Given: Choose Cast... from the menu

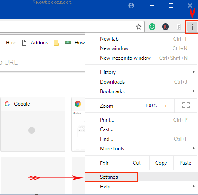Looking at the screenshot, I should 141,129.
